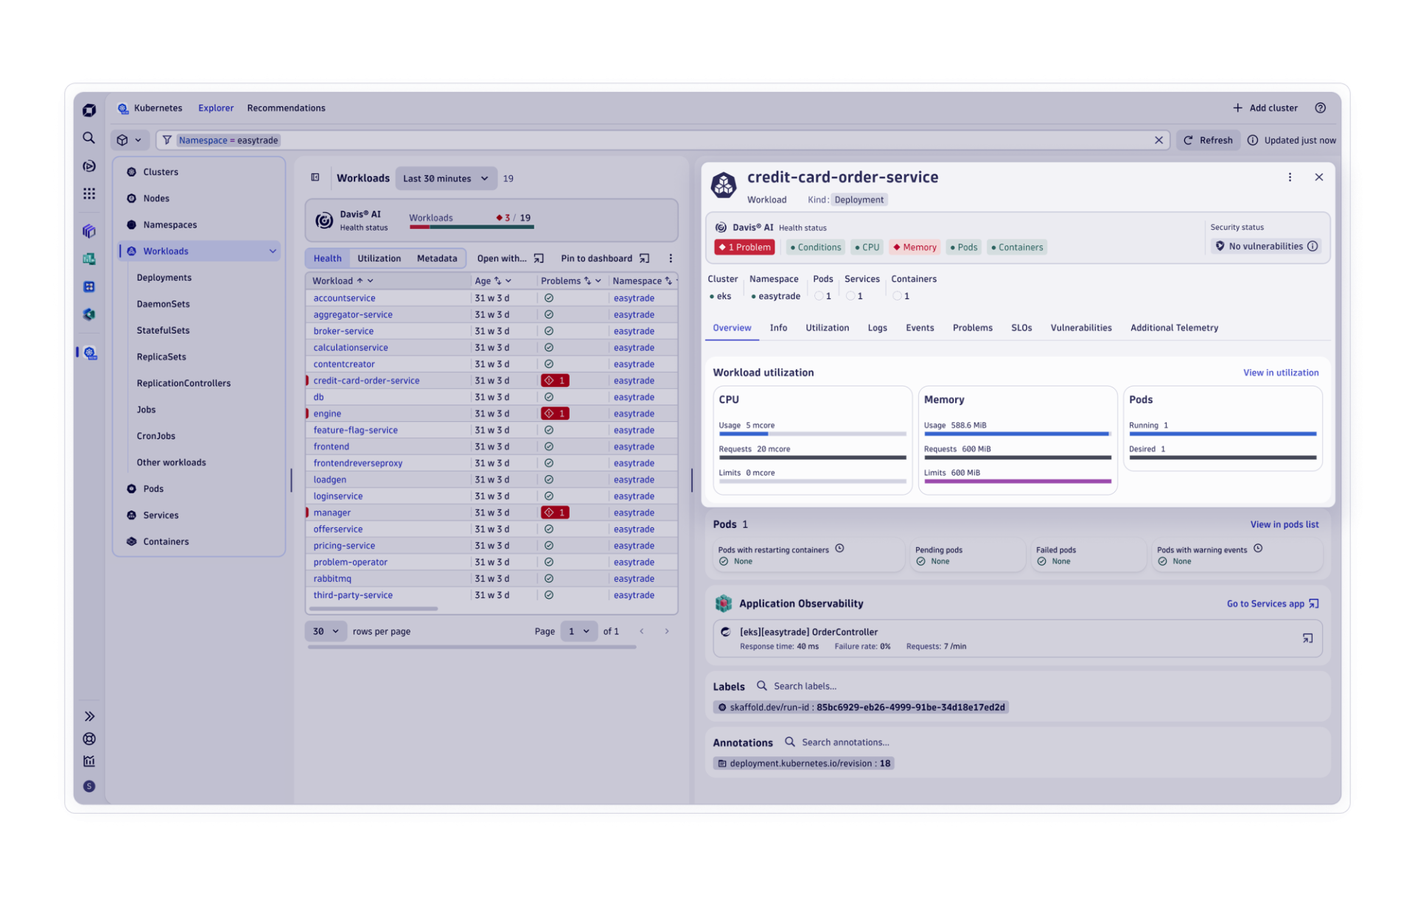Select Deployments in the sidebar

[x=164, y=278]
